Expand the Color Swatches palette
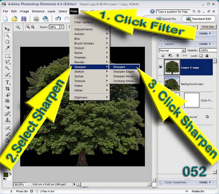This screenshot has width=219, height=194. (x=161, y=182)
